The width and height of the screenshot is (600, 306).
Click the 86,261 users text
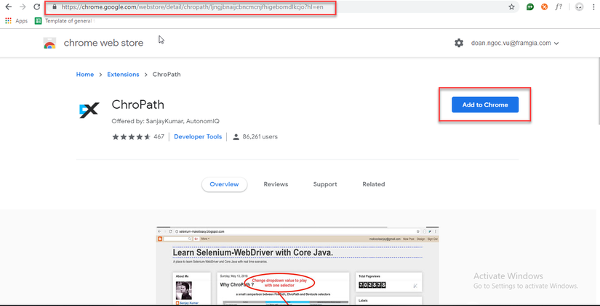260,136
